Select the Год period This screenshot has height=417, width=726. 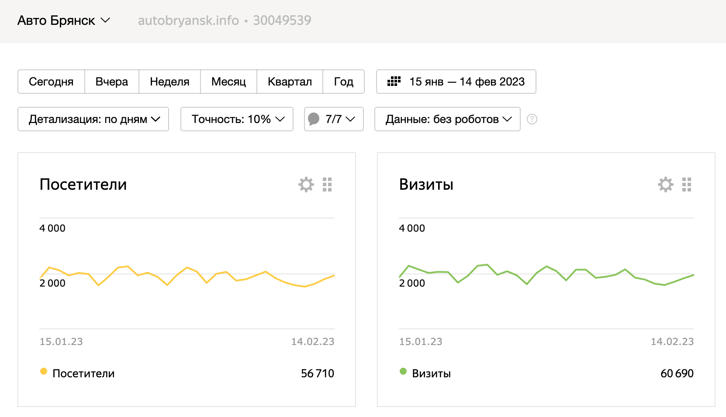tap(343, 82)
